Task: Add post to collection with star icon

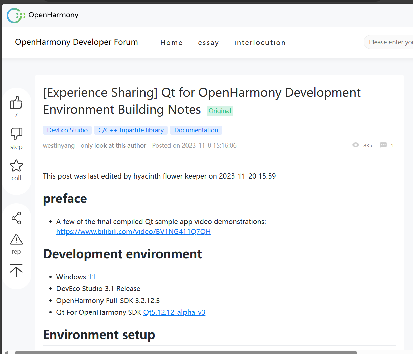Action: pyautogui.click(x=16, y=166)
